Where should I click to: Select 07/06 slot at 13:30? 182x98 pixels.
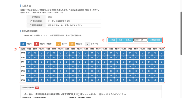click(86, 71)
